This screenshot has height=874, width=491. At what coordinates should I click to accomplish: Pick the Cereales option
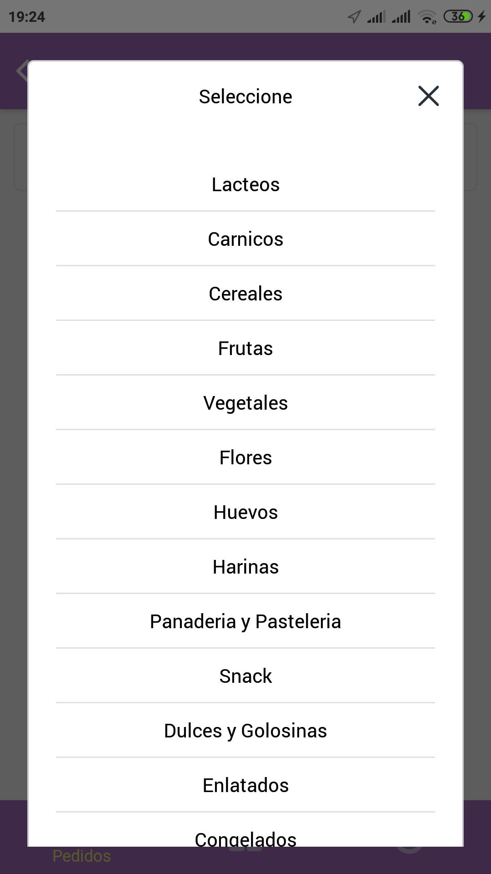pos(245,294)
